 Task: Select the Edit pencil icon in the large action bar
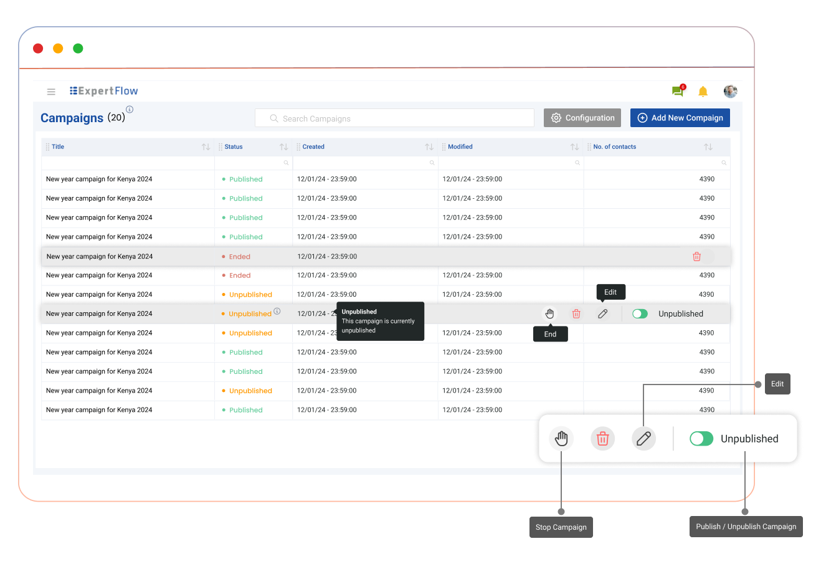coord(643,438)
